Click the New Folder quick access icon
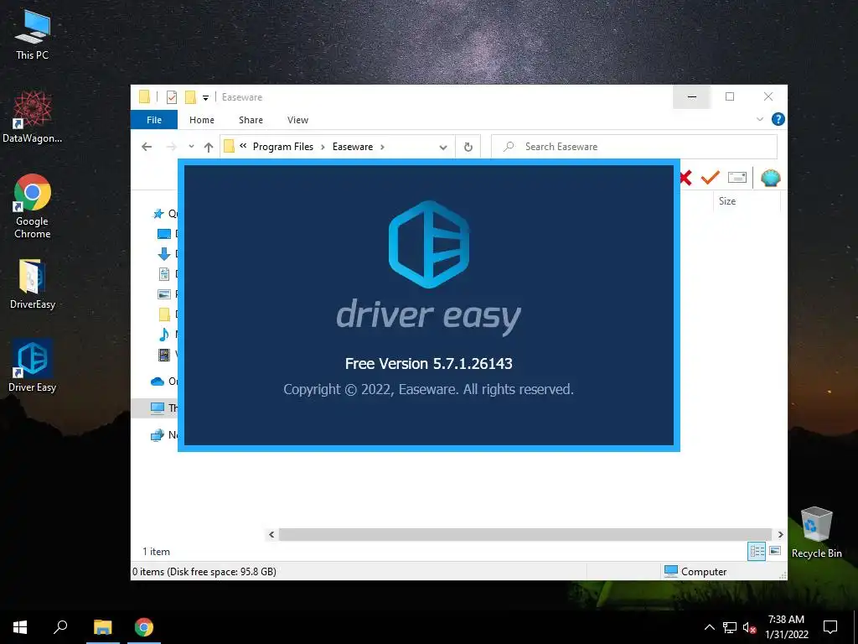This screenshot has width=858, height=644. pyautogui.click(x=190, y=97)
